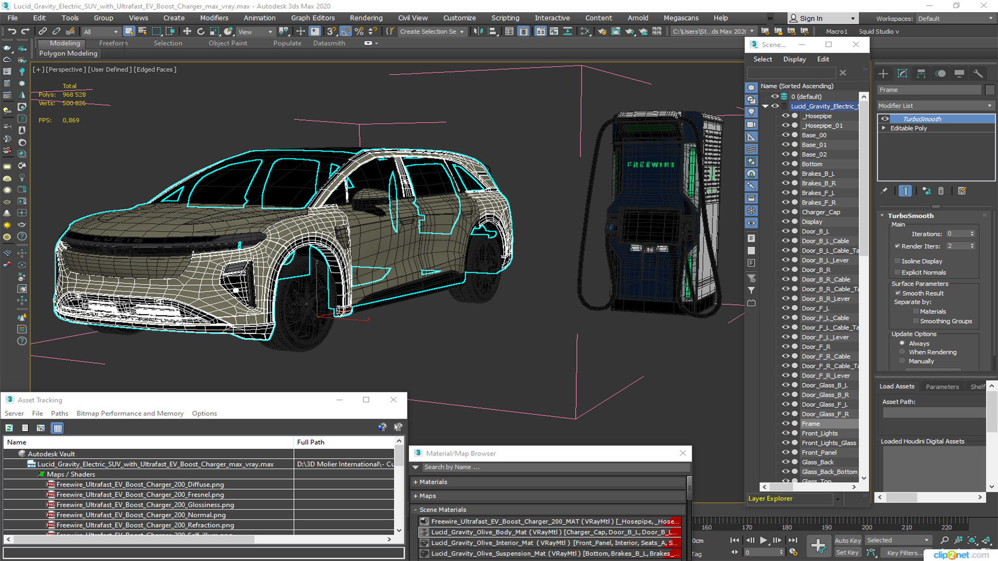Toggle Smooth Result checkbox

[898, 293]
